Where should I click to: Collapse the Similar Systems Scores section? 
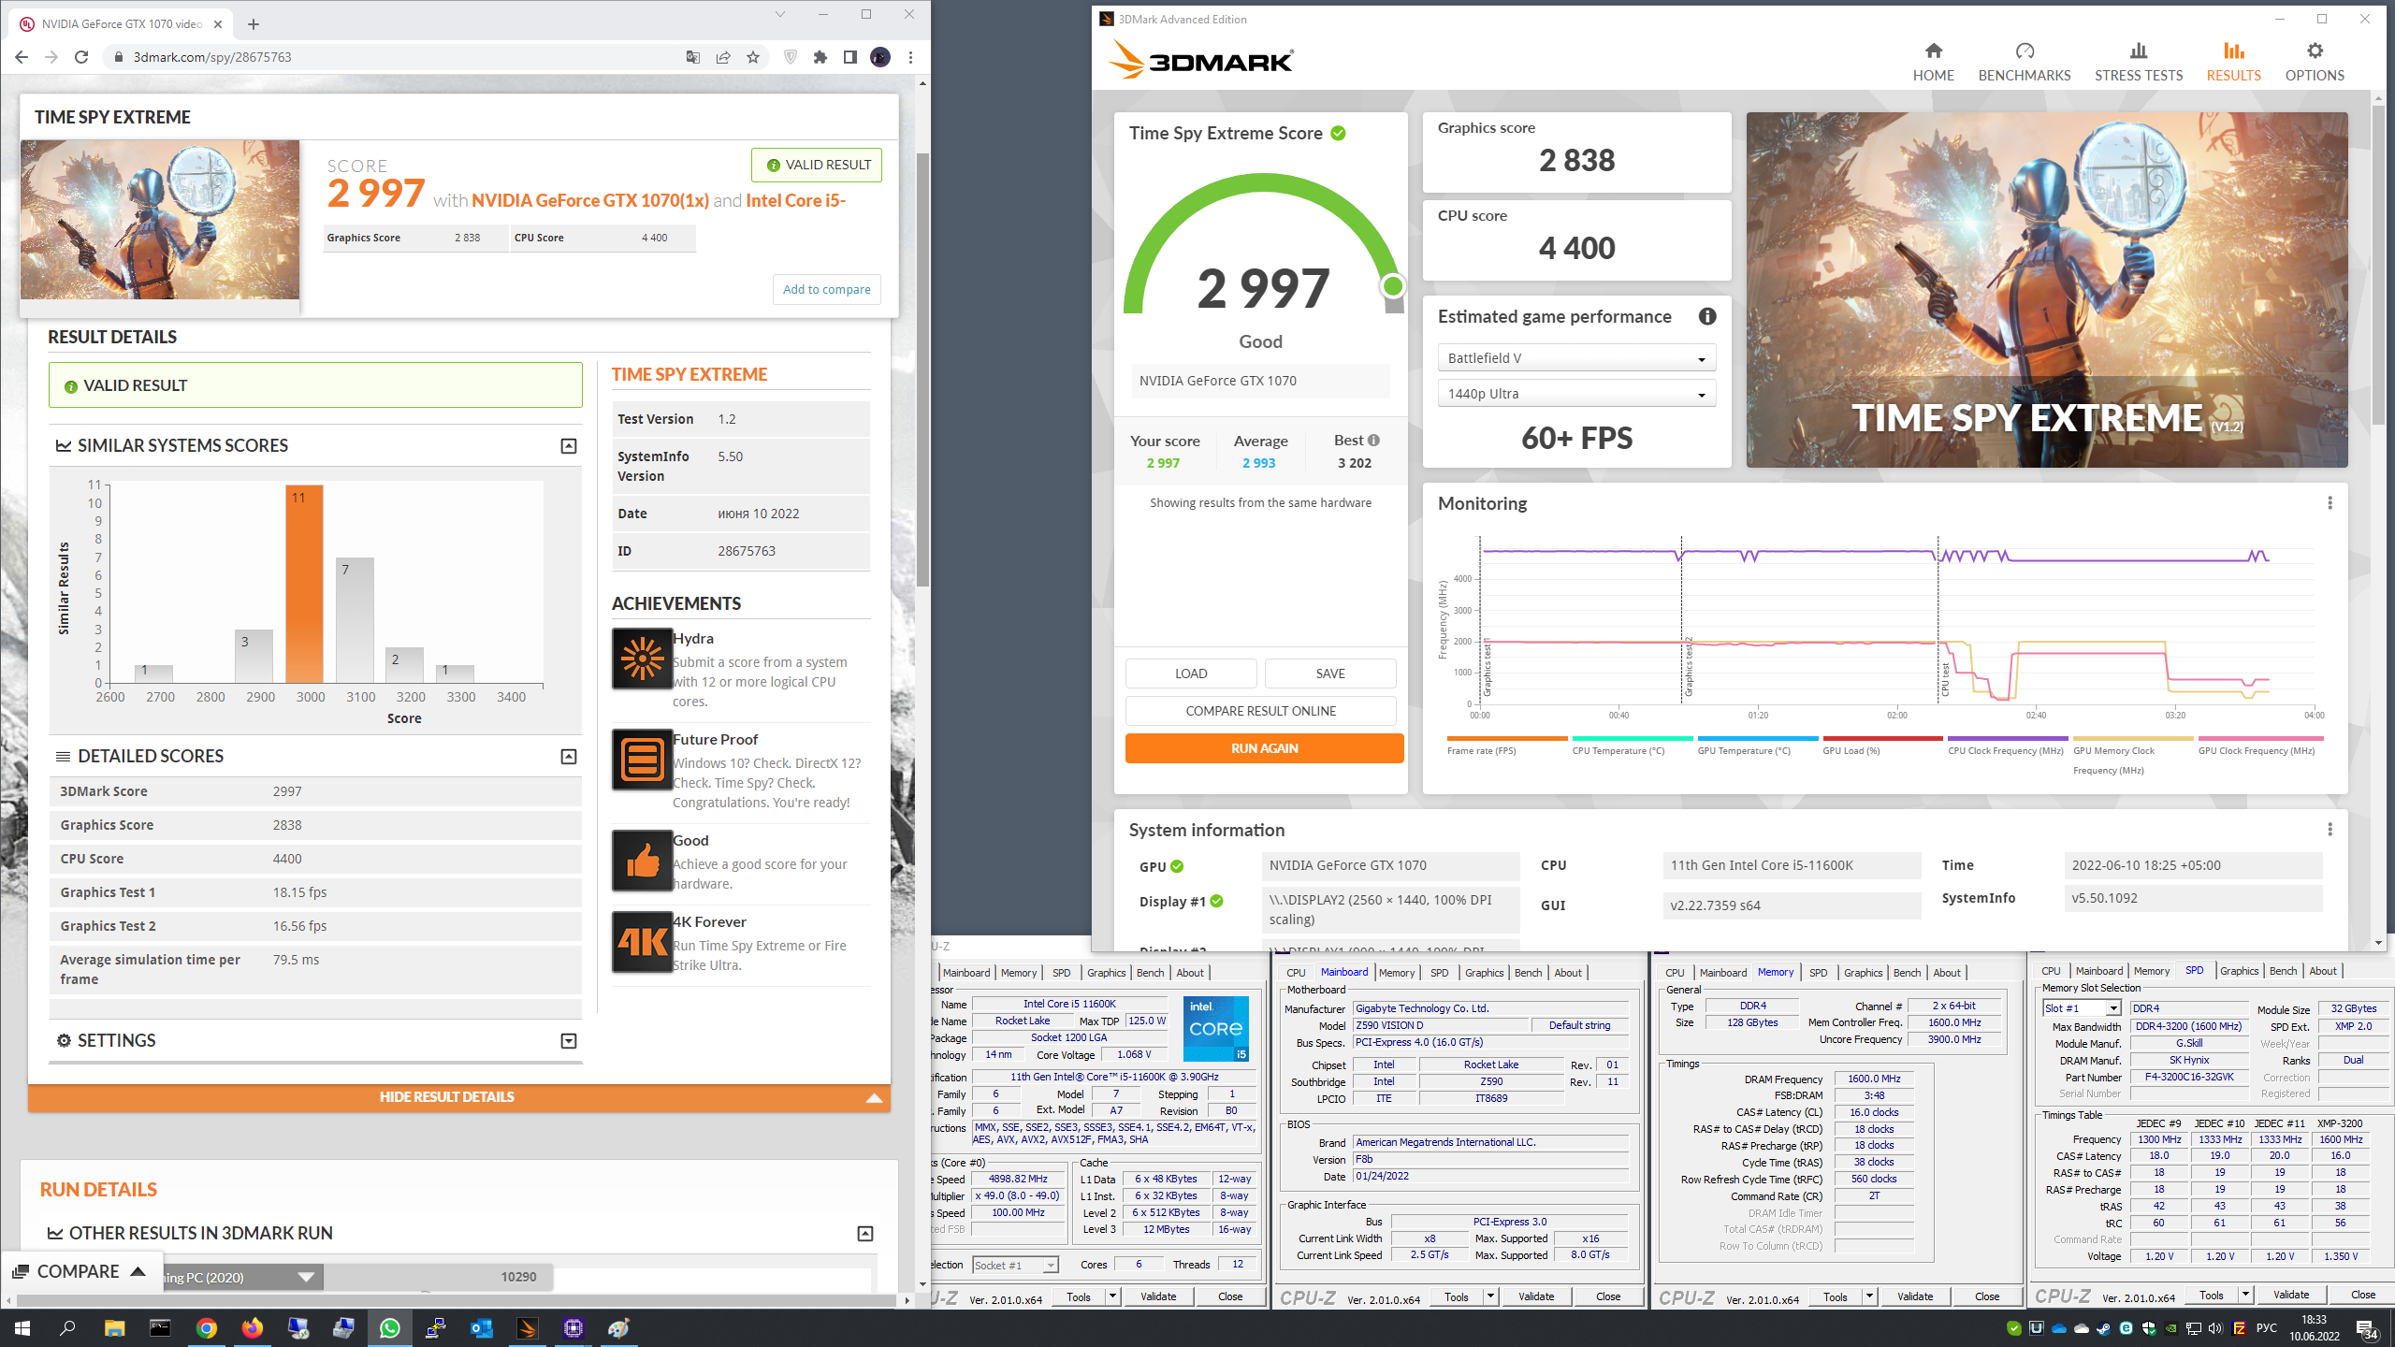click(568, 446)
